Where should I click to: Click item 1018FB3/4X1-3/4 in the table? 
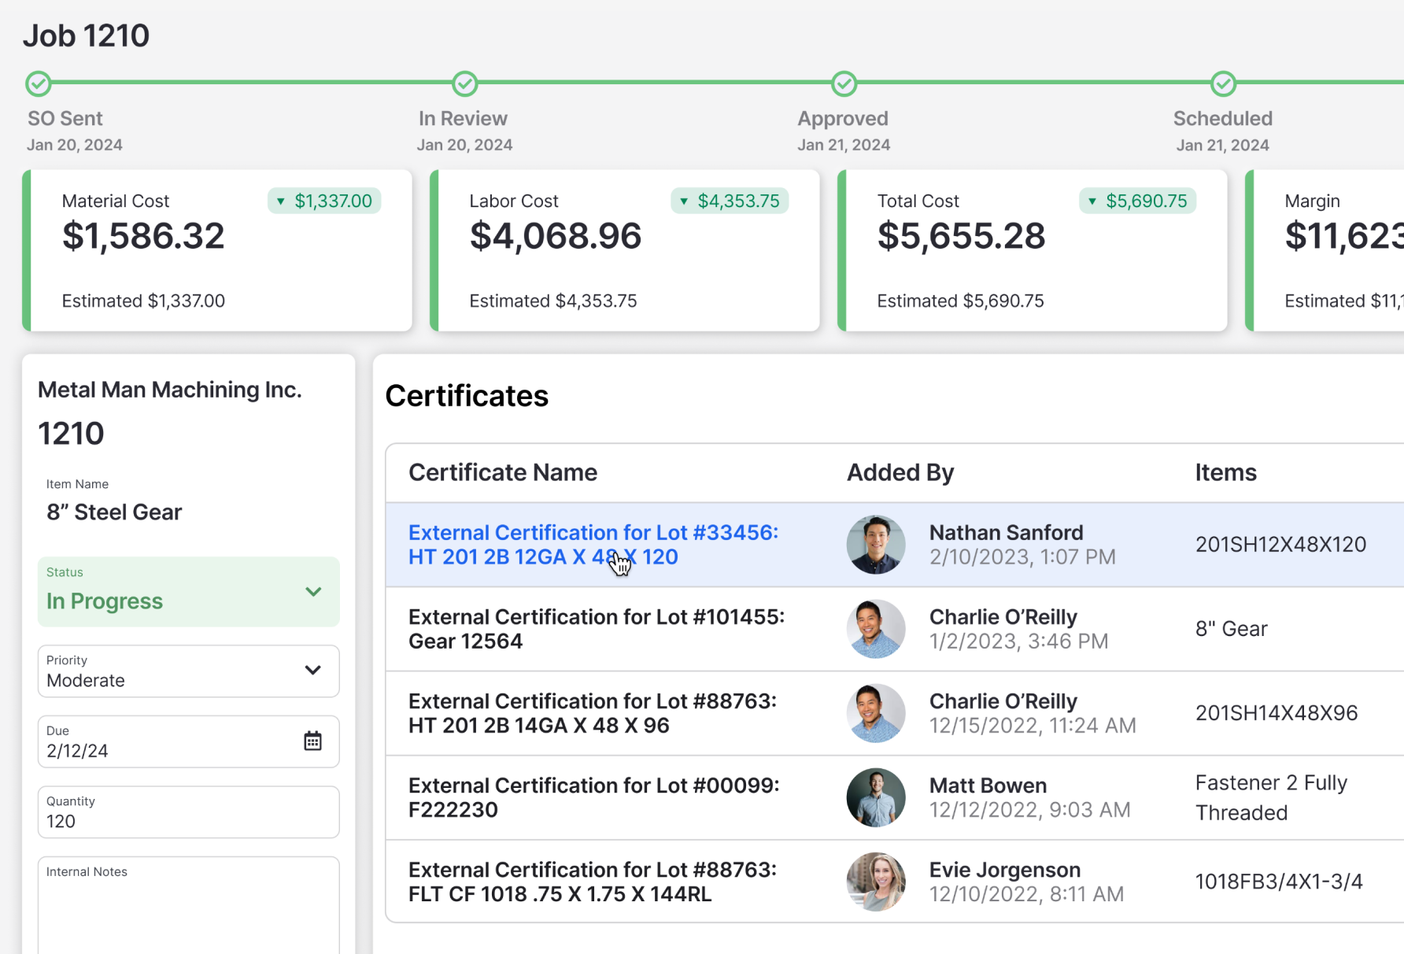[1279, 882]
